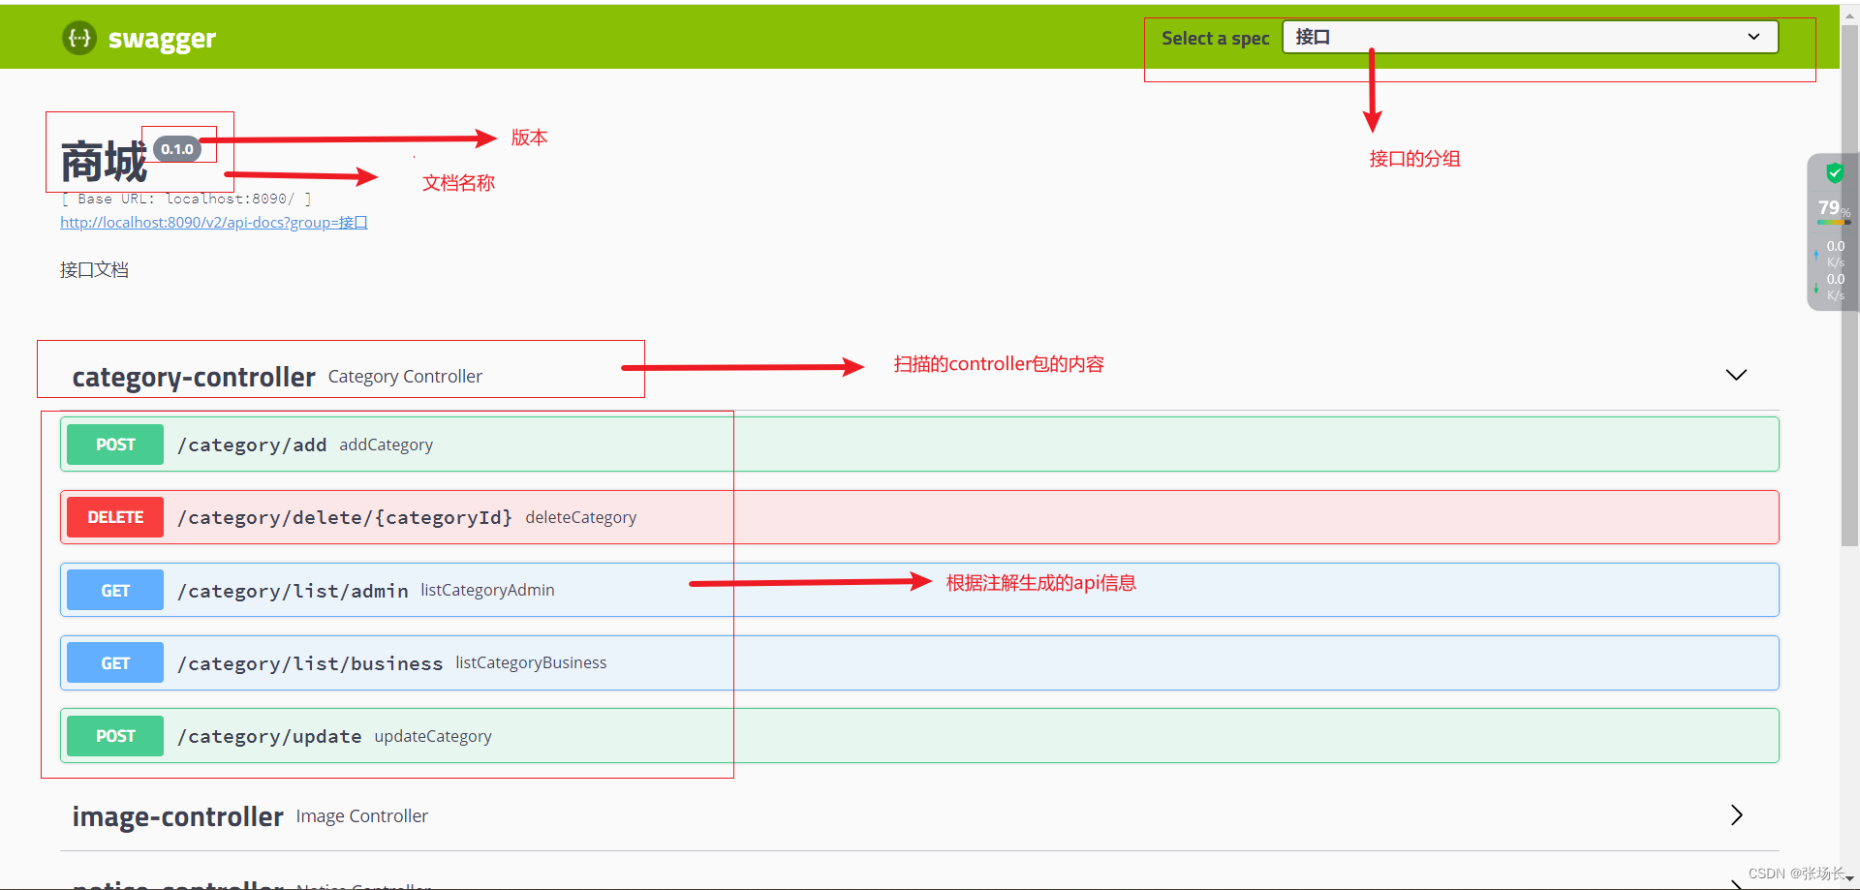1860x890 pixels.
Task: Collapse the category-controller section chevron
Action: click(x=1736, y=375)
